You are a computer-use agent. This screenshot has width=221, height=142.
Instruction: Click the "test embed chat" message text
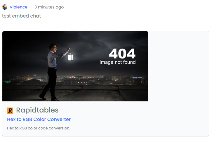[21, 16]
